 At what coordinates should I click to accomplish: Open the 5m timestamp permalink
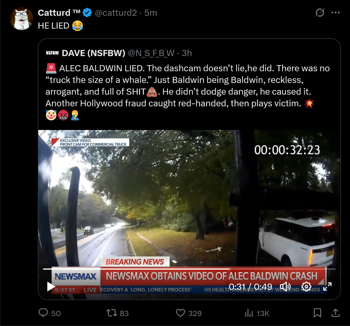click(x=151, y=13)
